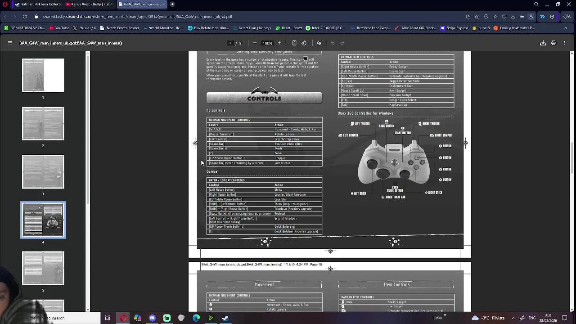Open the Nike Mind 002 Black bookmark
Screen dimensions: 576x324
[415, 28]
